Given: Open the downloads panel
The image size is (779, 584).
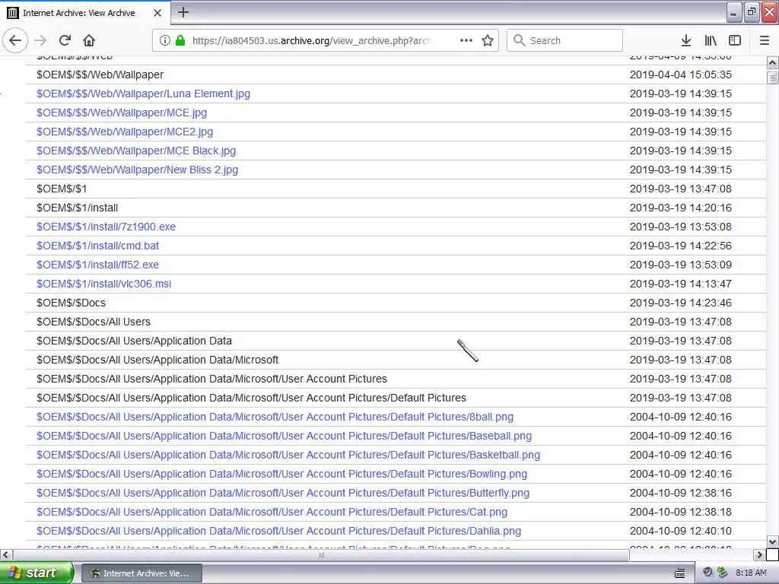Looking at the screenshot, I should point(686,40).
